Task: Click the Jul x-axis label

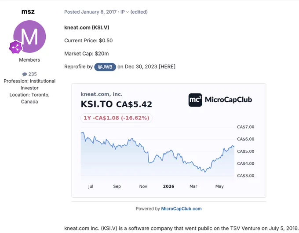Action: pos(91,186)
